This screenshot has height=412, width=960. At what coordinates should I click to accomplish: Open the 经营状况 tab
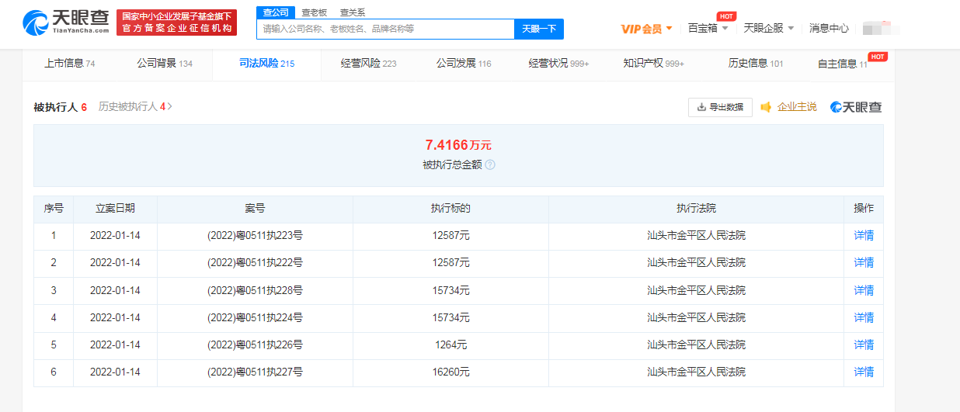(558, 64)
